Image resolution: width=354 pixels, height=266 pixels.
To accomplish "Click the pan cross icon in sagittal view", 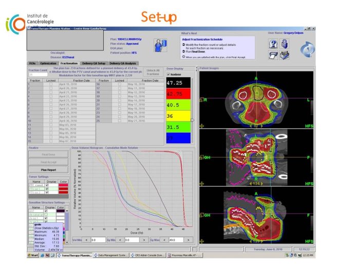I will [x=201, y=241].
